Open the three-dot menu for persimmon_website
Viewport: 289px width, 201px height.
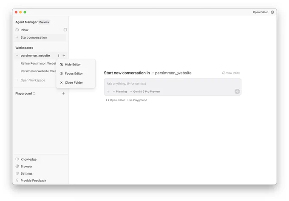(58, 55)
